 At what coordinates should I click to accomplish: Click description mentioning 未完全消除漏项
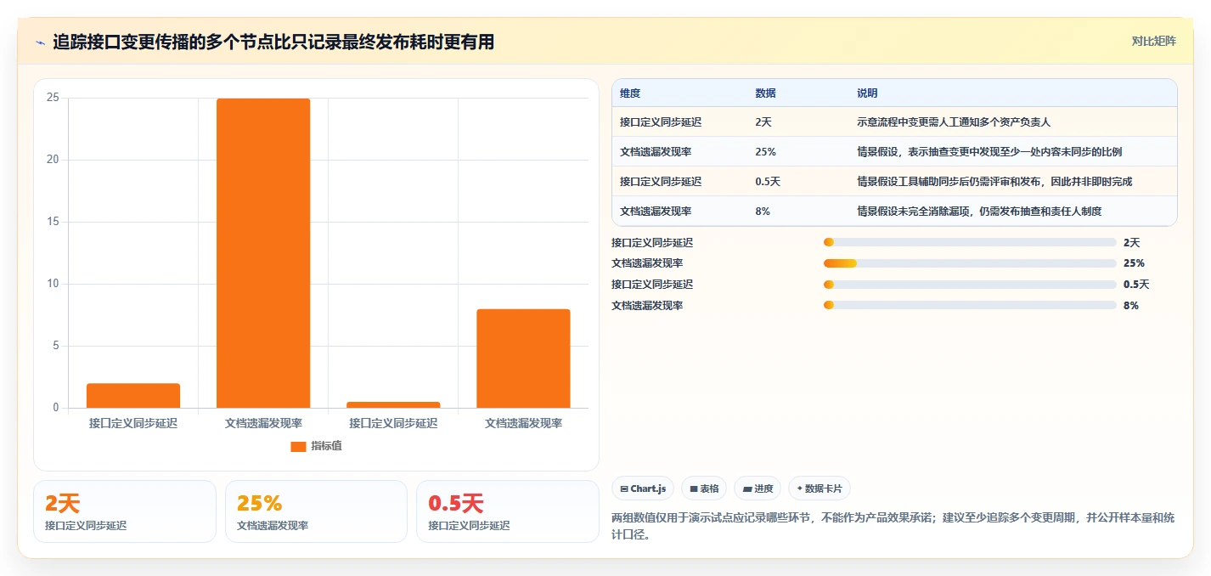(979, 212)
